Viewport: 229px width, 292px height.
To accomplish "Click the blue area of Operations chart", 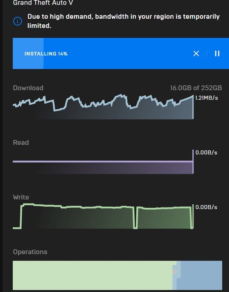I will [200, 275].
